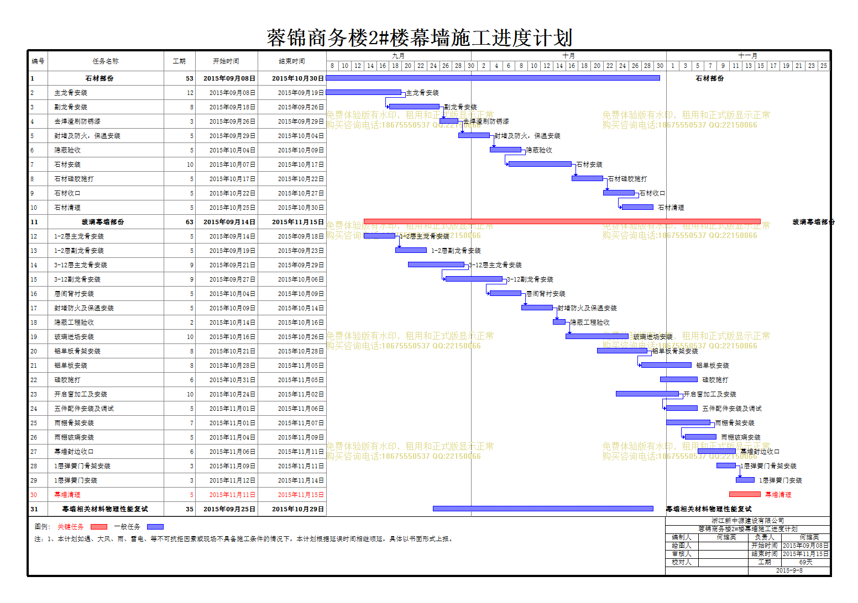This screenshot has height=603, width=858.
Task: Click 去焊渣刷防锈漆 in the task name column
Action: (x=77, y=121)
